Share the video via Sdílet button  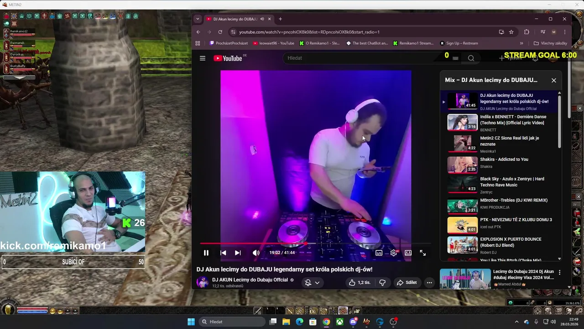click(407, 282)
